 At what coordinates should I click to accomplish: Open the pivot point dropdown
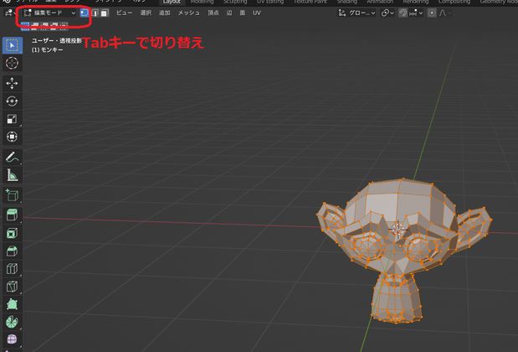point(387,13)
